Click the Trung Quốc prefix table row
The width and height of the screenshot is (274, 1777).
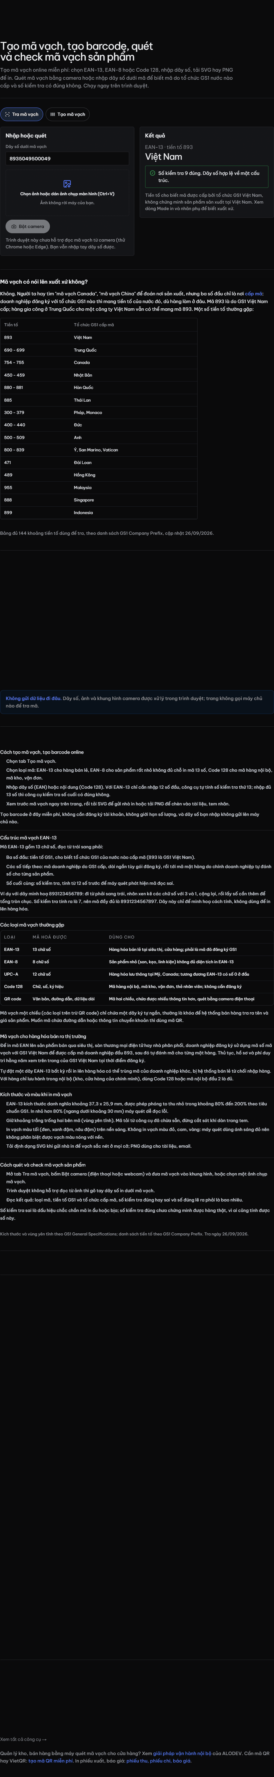(98, 350)
